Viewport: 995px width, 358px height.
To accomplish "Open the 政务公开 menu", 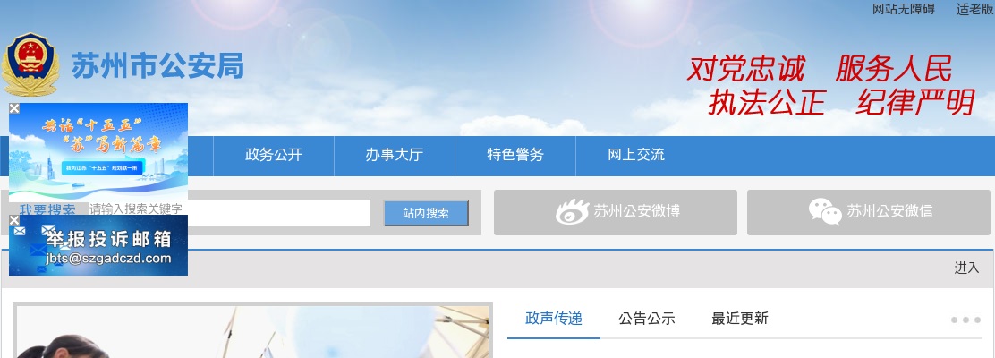I will (x=274, y=156).
